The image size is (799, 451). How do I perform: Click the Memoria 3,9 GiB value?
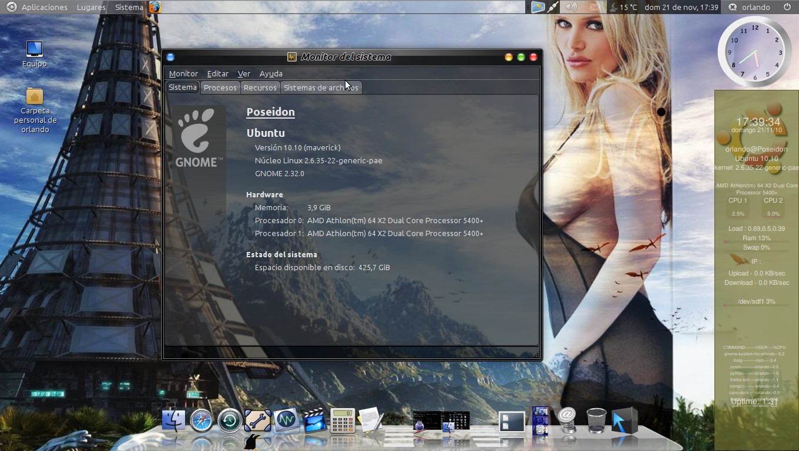(318, 207)
